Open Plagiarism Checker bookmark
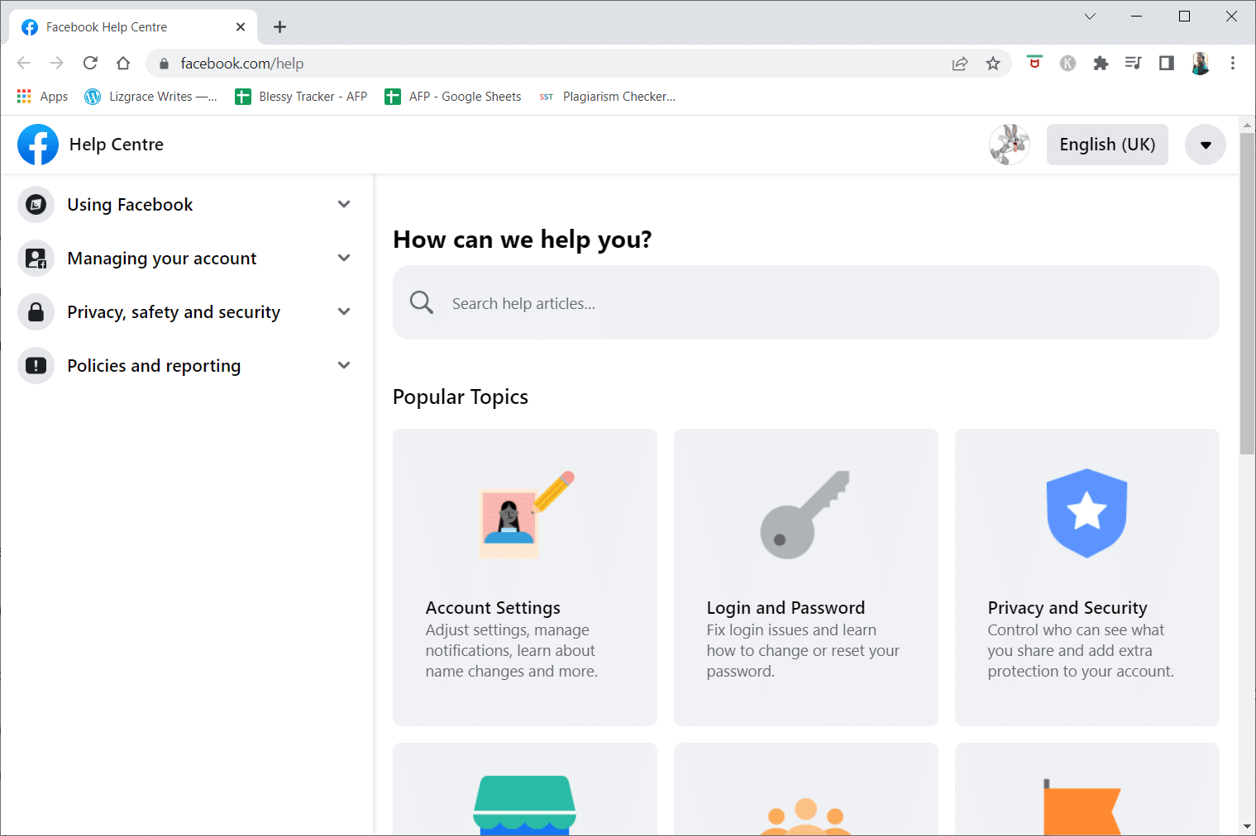This screenshot has width=1256, height=836. coord(607,96)
